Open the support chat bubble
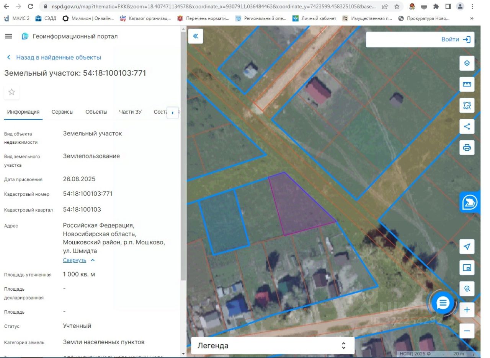490x358 pixels. tap(443, 303)
